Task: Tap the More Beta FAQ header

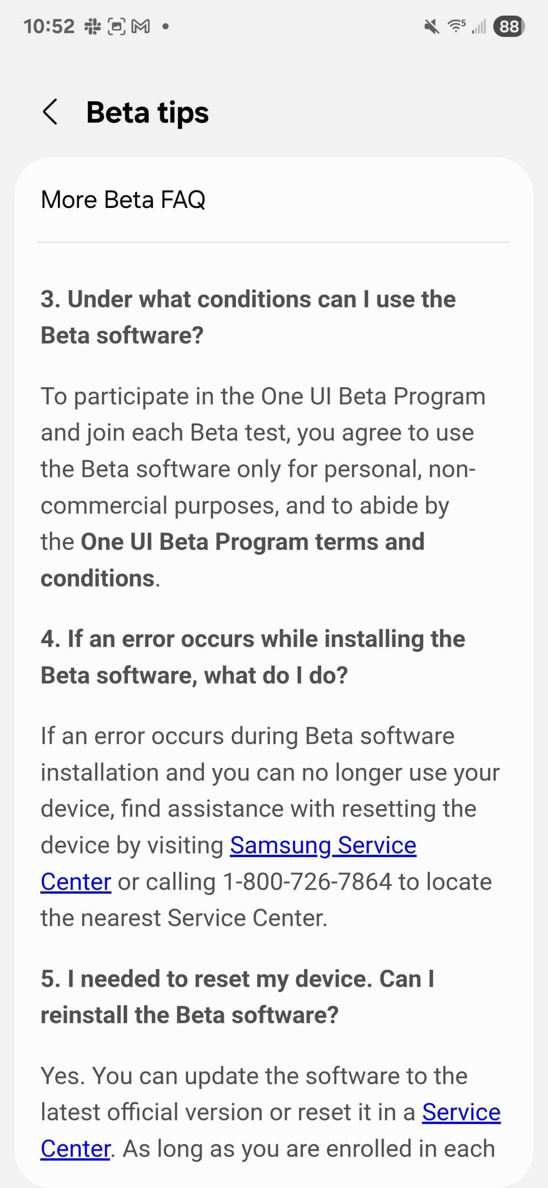Action: click(123, 200)
